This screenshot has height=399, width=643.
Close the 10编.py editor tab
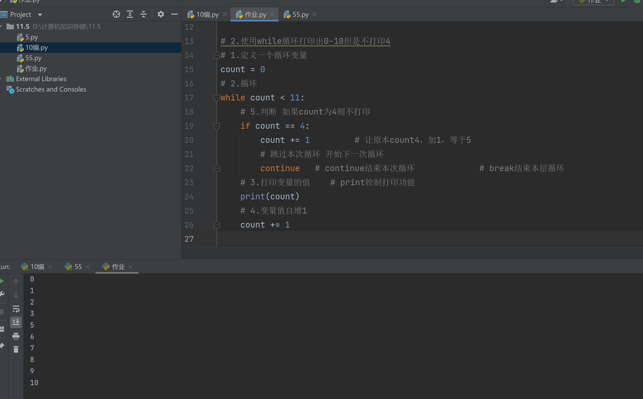(225, 14)
